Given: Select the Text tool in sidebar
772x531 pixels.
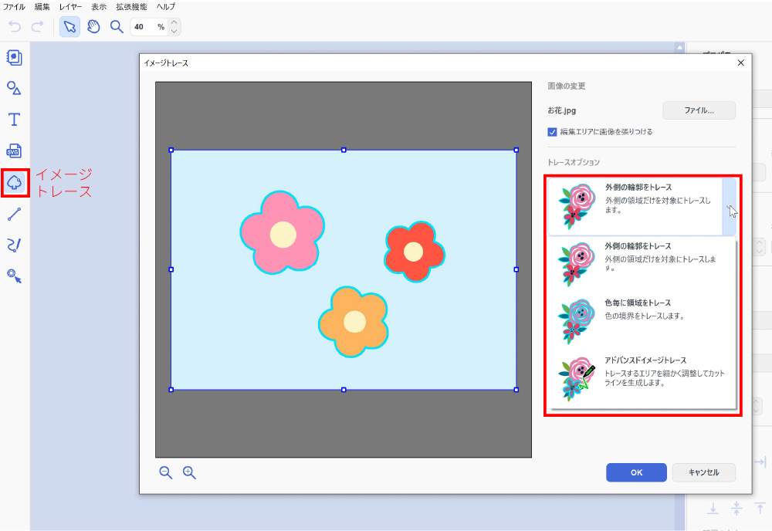Looking at the screenshot, I should pos(14,120).
